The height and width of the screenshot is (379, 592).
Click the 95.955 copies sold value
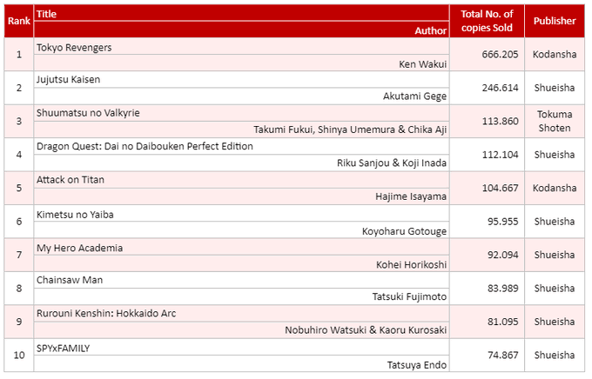click(x=502, y=222)
